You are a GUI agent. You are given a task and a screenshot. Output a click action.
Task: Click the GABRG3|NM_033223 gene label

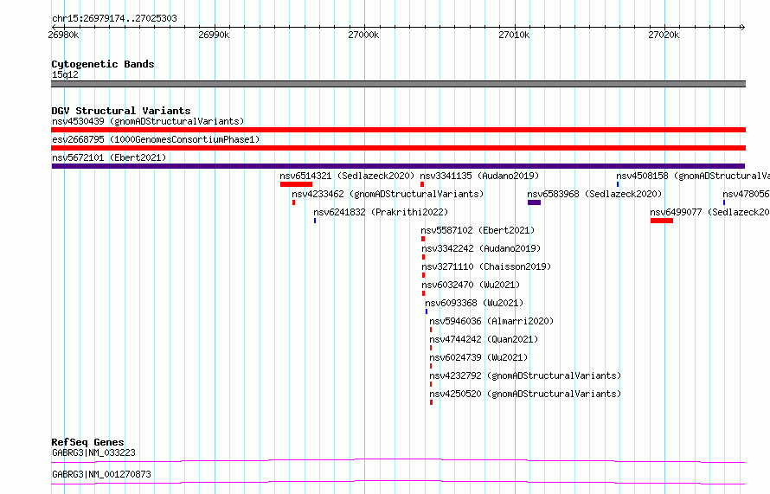click(93, 452)
